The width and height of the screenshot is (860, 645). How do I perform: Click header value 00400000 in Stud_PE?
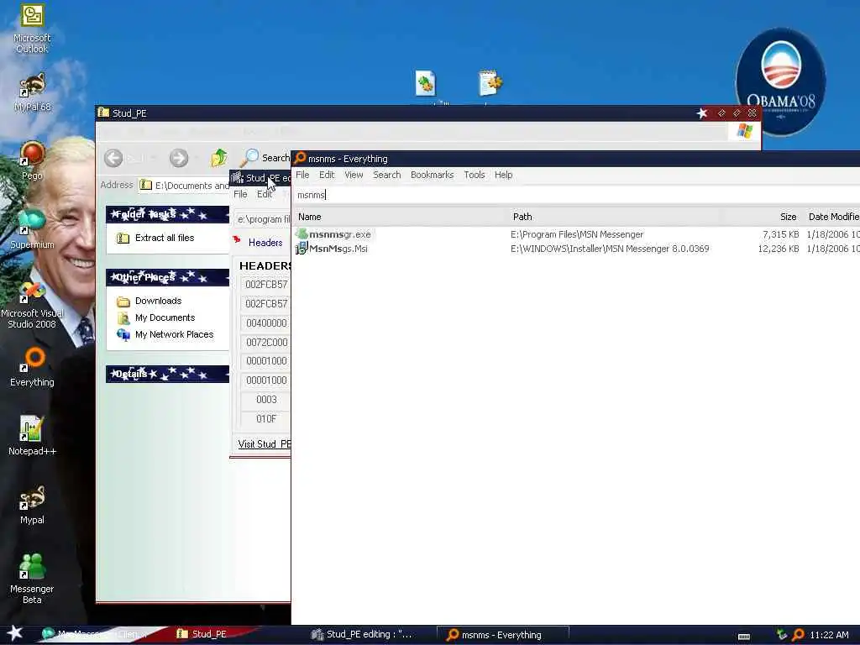tap(265, 323)
